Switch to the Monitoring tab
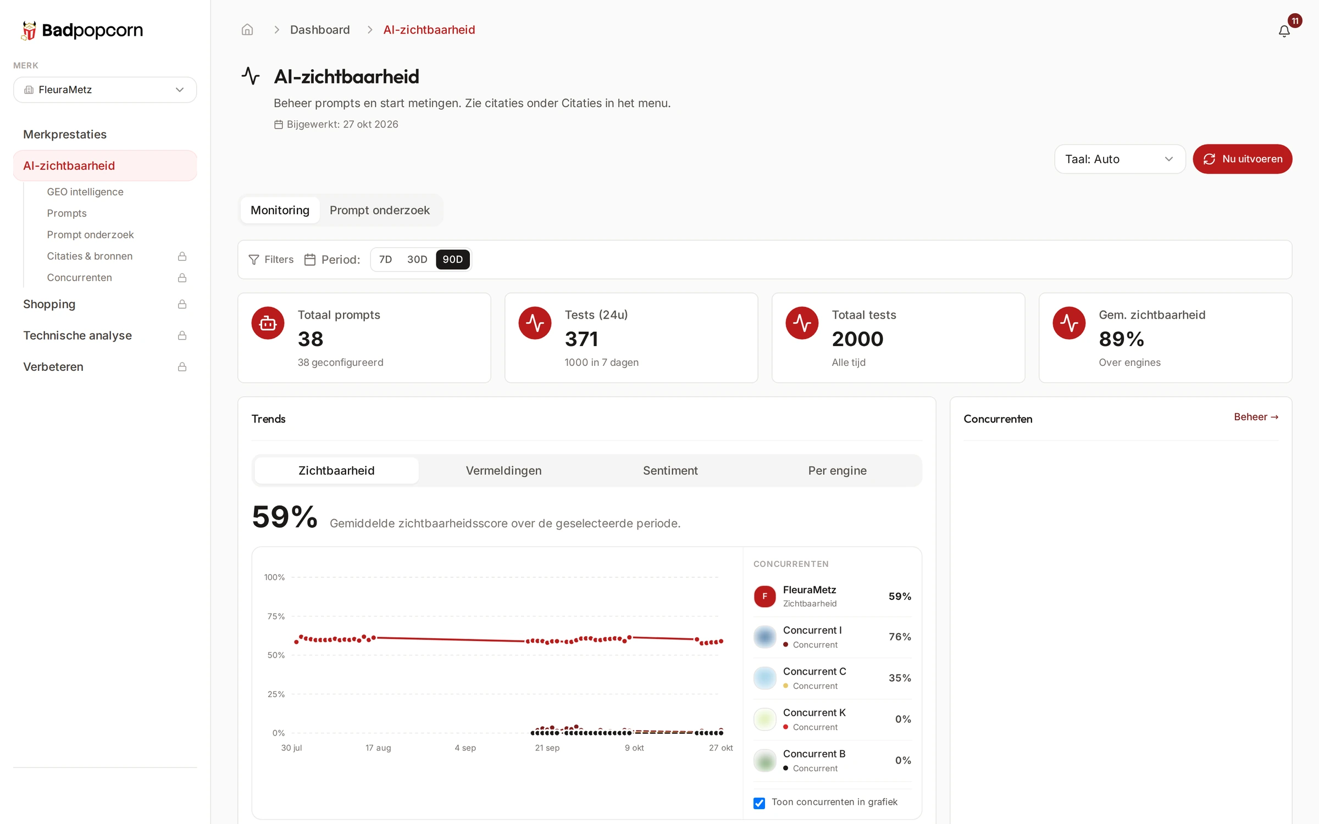 [280, 210]
